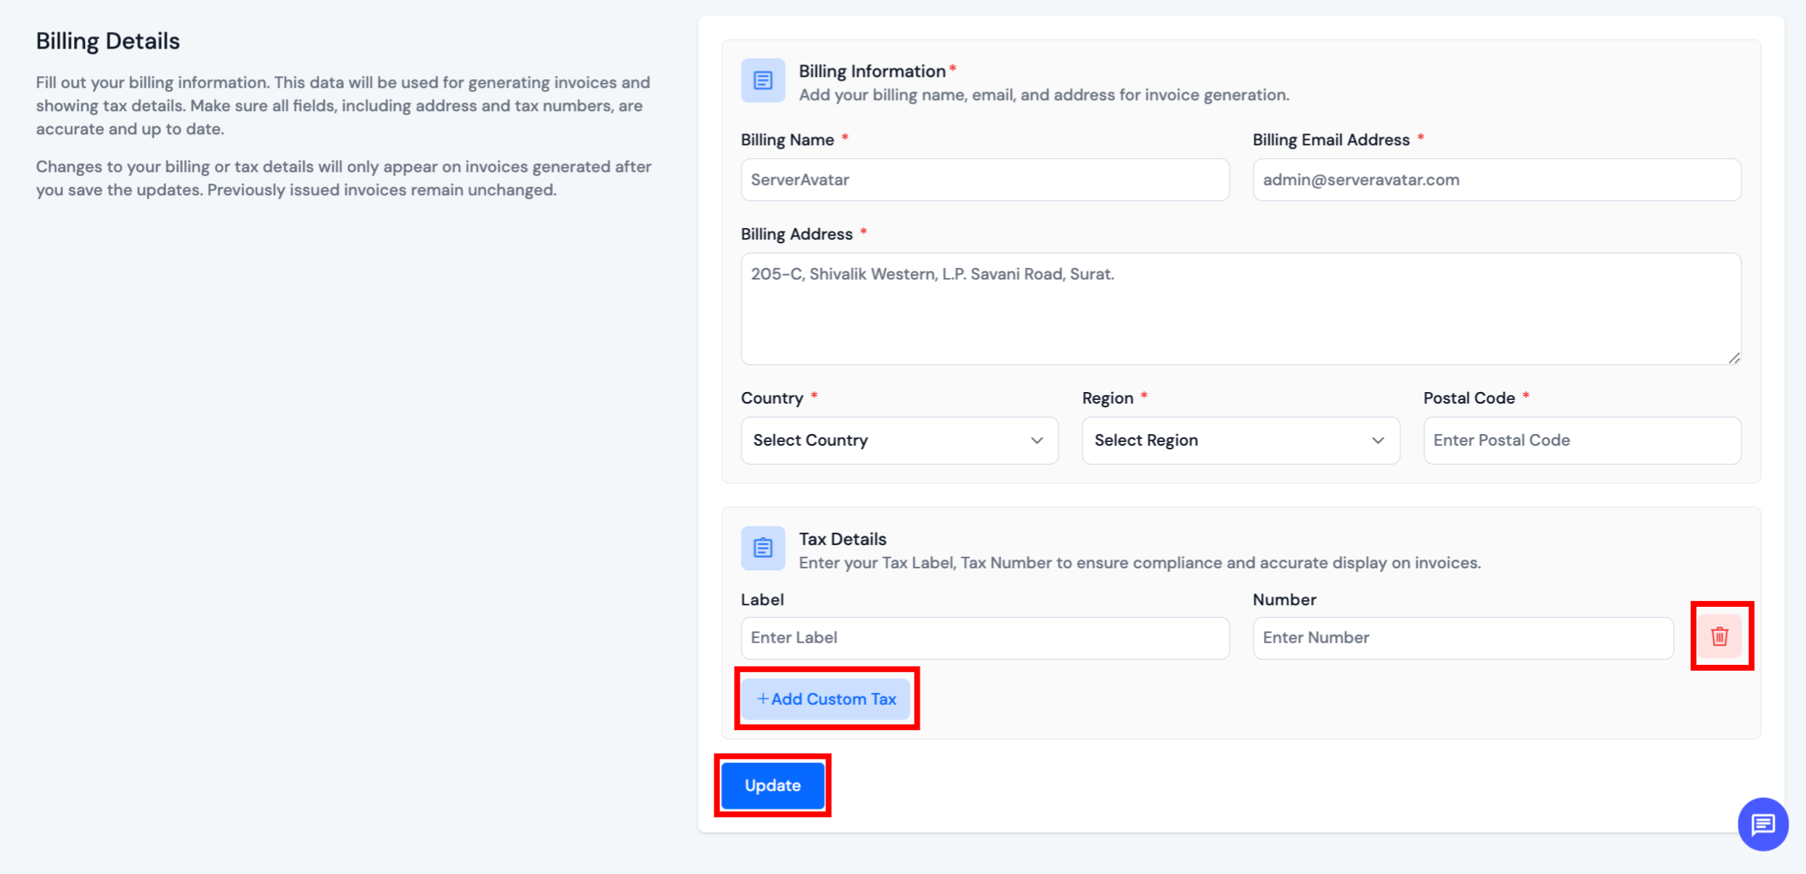This screenshot has width=1806, height=874.
Task: Click the Billing Information document icon
Action: pyautogui.click(x=762, y=81)
